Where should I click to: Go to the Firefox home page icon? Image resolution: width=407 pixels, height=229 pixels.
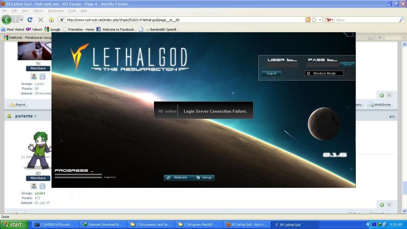tap(51, 20)
